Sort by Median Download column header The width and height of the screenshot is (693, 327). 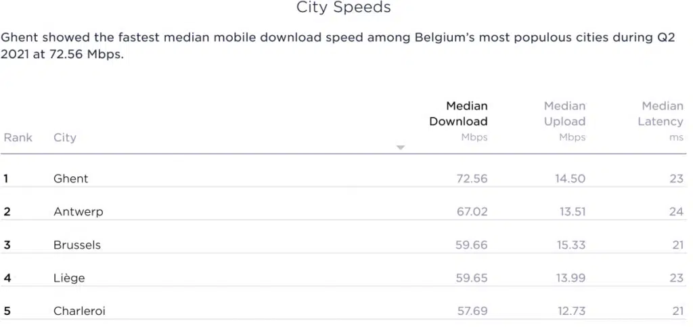[x=458, y=114]
